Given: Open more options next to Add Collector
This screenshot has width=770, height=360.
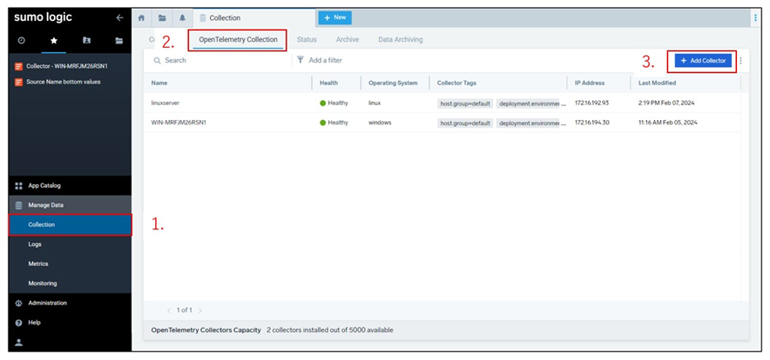Looking at the screenshot, I should [740, 61].
